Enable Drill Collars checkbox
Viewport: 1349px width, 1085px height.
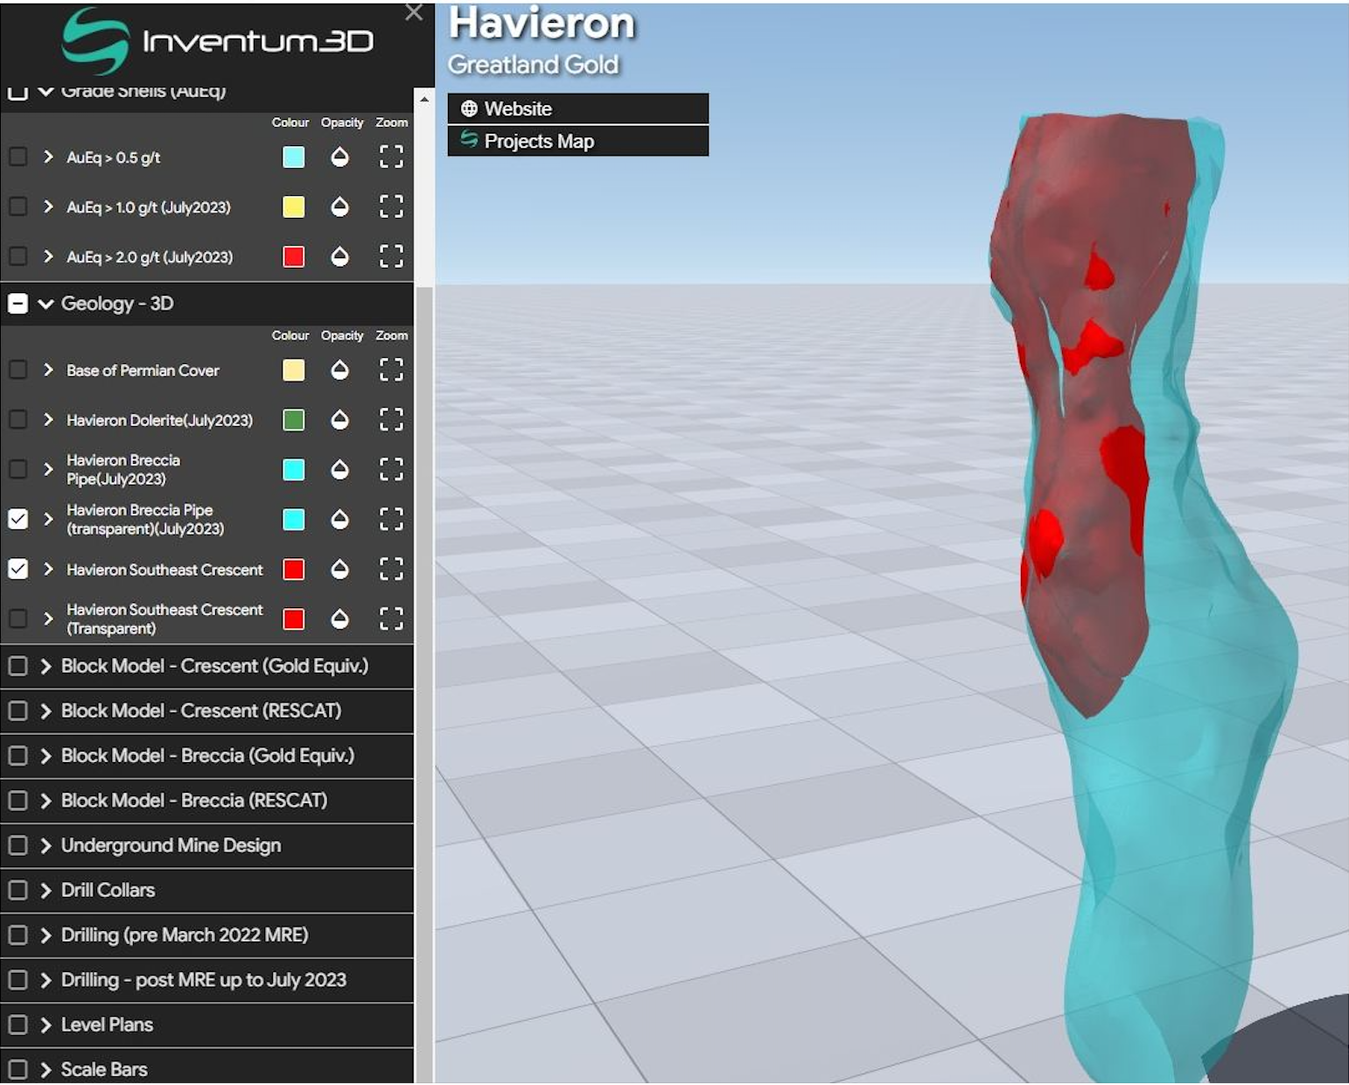[17, 890]
